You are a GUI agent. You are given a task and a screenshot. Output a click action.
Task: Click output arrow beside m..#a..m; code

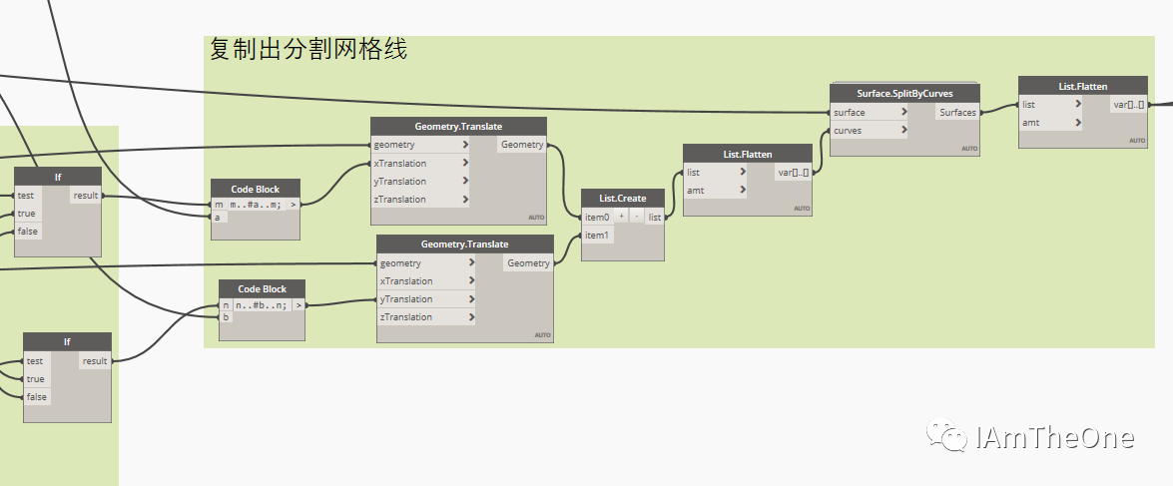click(293, 205)
